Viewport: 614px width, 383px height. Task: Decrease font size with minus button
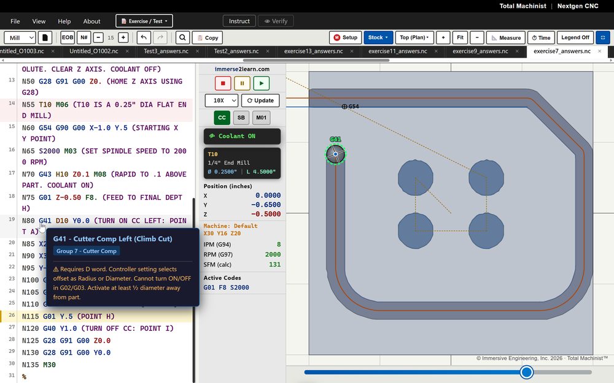pyautogui.click(x=98, y=37)
